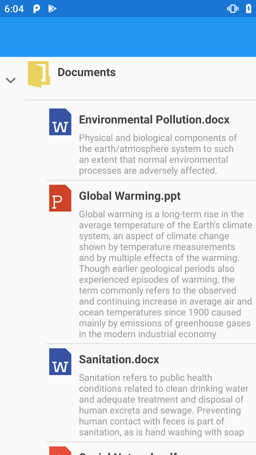Tap the blank blue app header bar
The height and width of the screenshot is (455, 256).
point(128,37)
